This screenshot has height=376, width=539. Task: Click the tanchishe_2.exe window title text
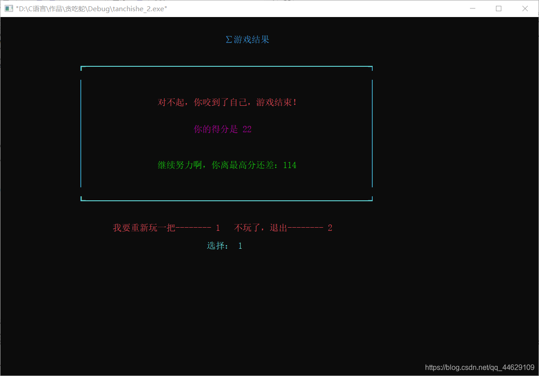pyautogui.click(x=91, y=9)
